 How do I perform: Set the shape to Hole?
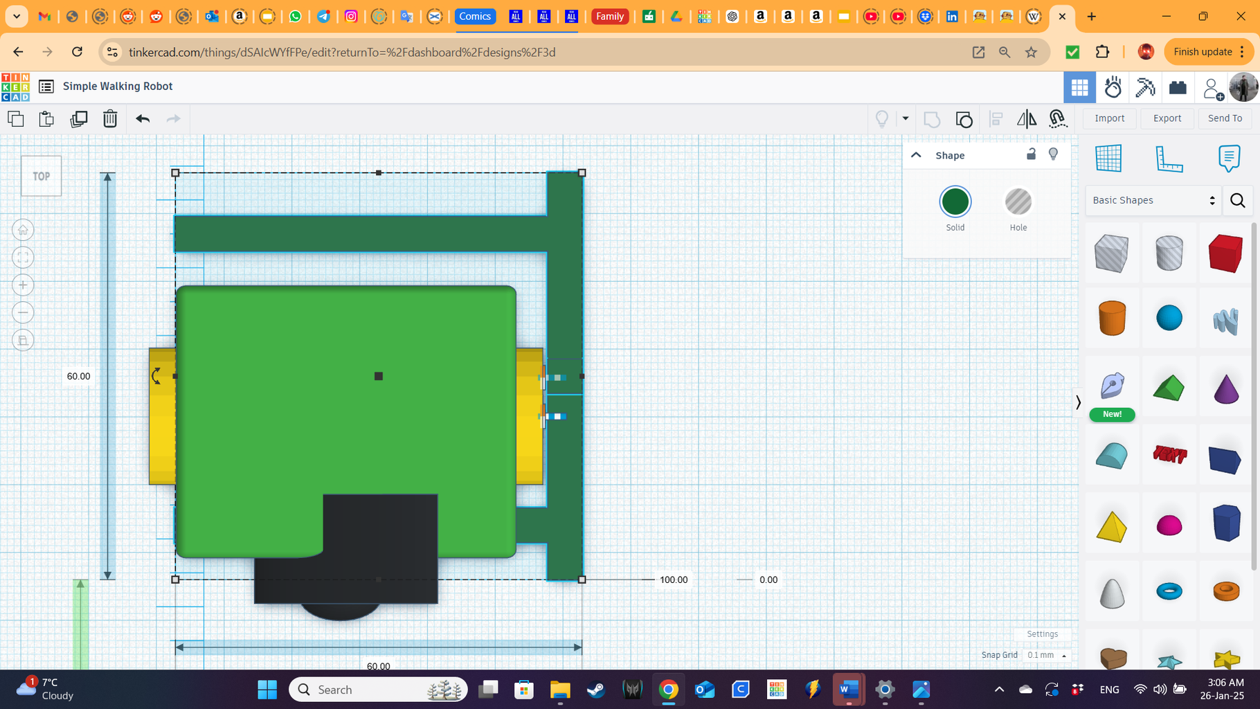click(1018, 201)
